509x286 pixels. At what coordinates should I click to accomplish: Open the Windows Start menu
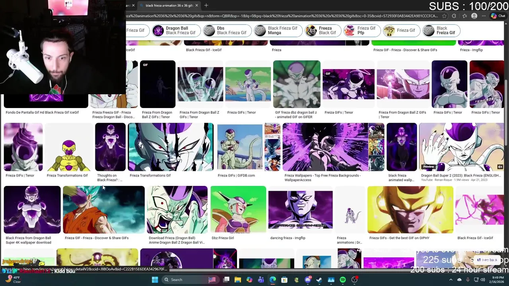[155, 280]
